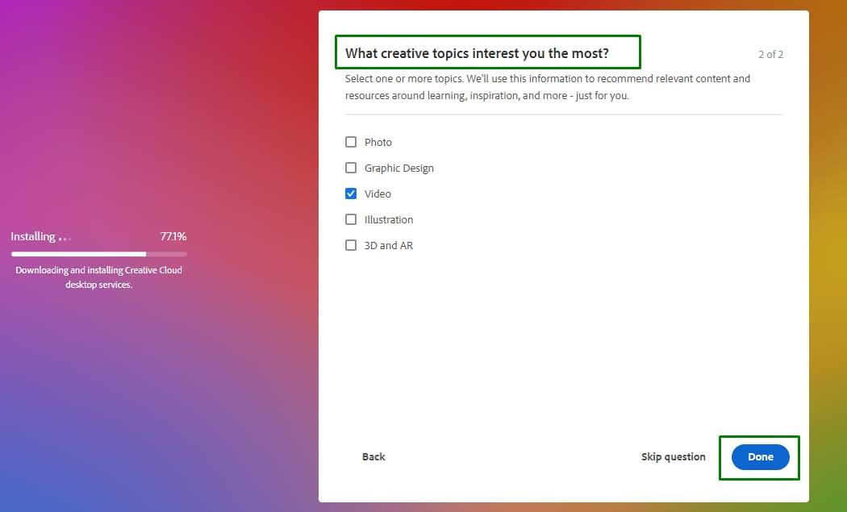Click Skip question to bypass topic selection

673,456
